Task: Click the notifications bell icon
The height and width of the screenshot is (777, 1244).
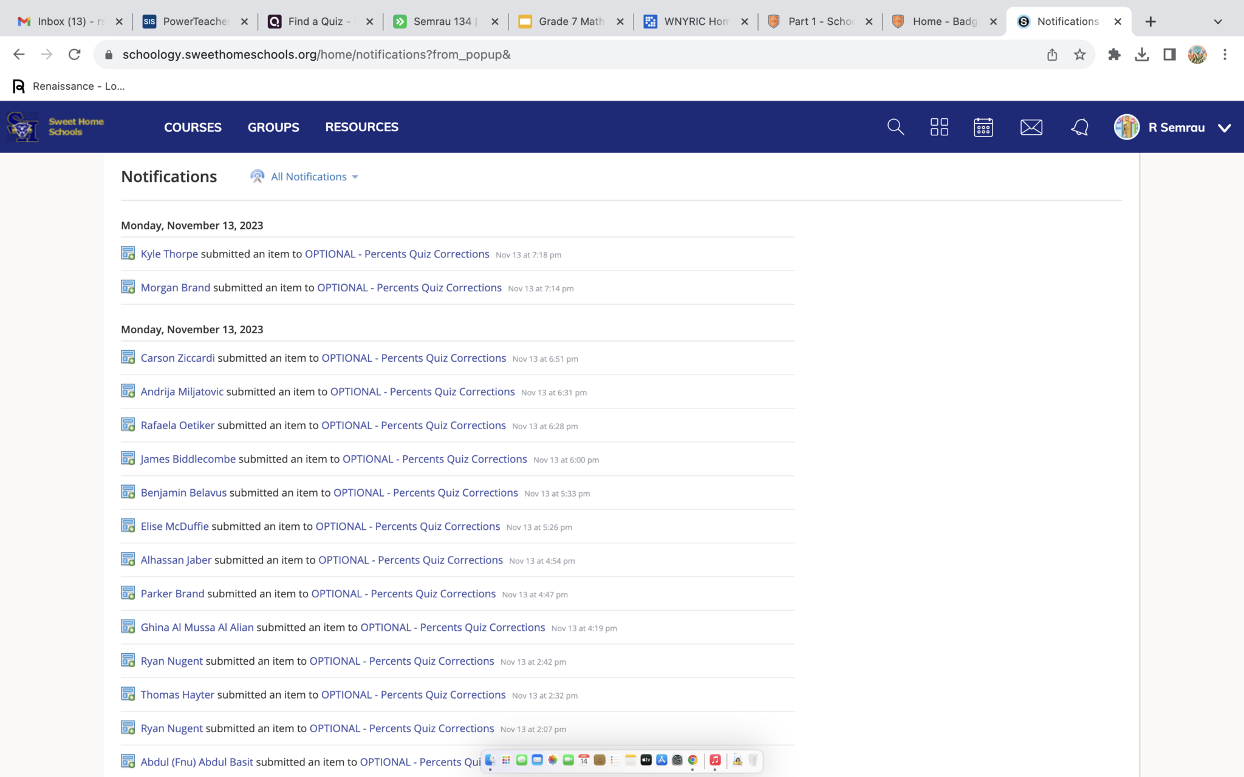Action: click(x=1079, y=127)
